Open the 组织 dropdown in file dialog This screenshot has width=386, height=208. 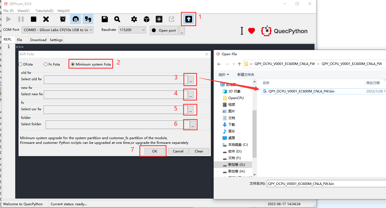pos(224,74)
